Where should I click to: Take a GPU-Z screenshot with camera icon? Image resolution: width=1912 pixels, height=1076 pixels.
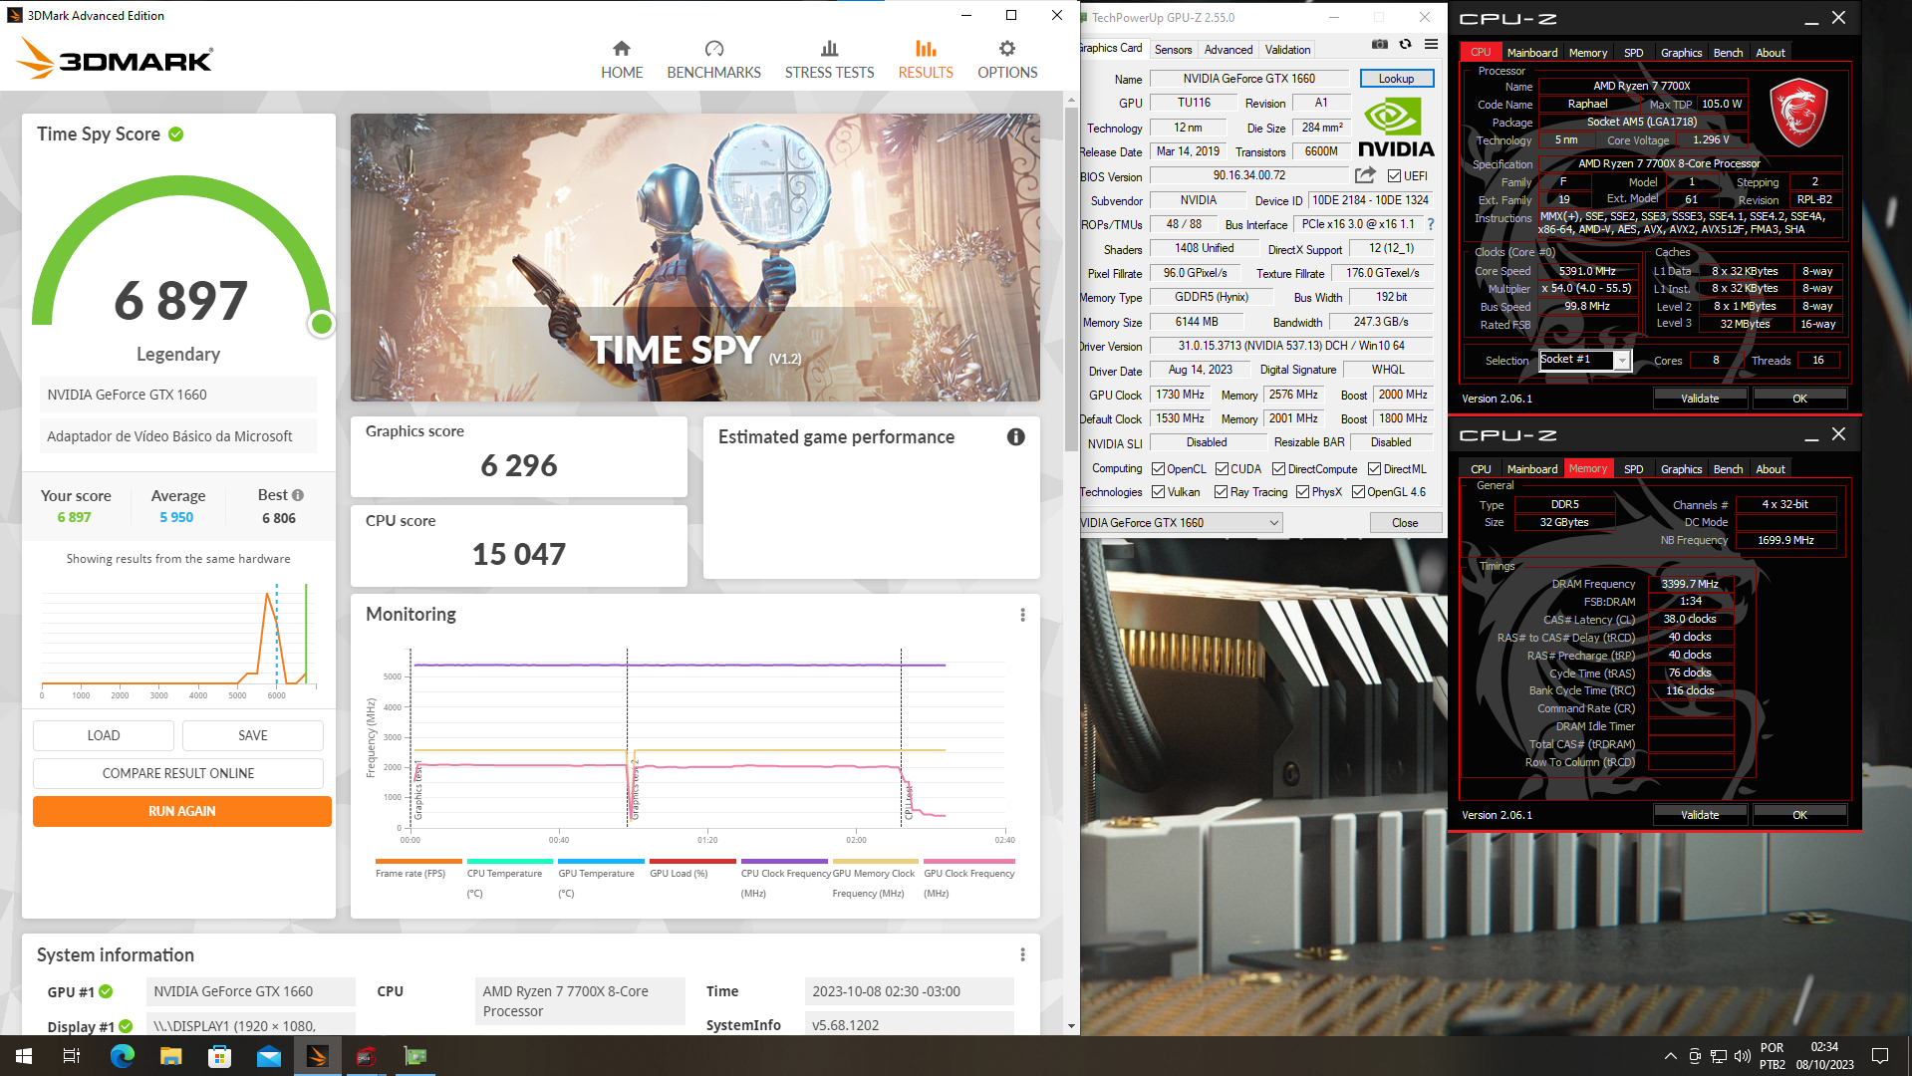pos(1379,44)
